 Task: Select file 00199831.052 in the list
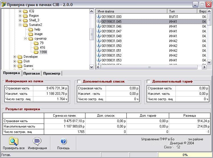coord(112,56)
